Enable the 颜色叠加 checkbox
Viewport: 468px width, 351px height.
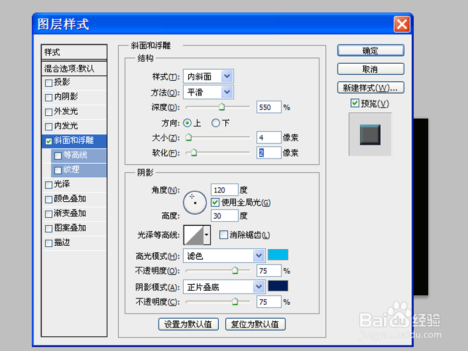click(x=49, y=199)
